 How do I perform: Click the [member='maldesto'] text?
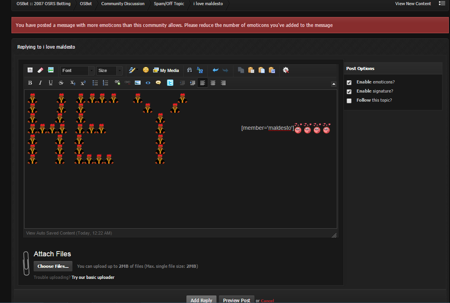tap(268, 128)
